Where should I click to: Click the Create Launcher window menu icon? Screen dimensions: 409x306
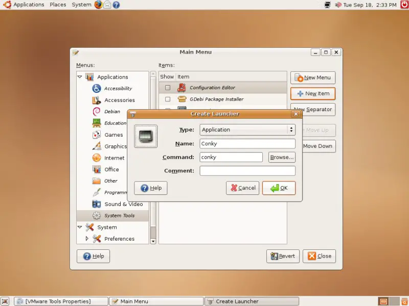pyautogui.click(x=133, y=114)
